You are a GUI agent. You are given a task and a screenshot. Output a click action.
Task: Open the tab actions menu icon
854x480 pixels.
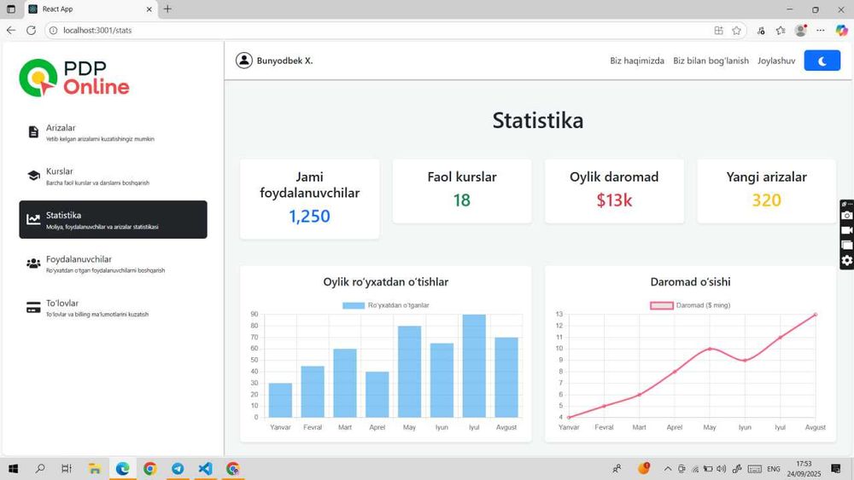coord(11,9)
